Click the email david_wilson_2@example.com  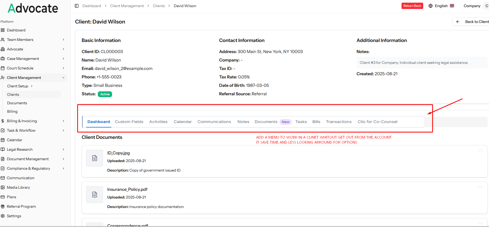click(x=123, y=69)
